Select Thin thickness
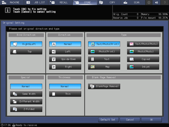Image resolution: width=169 pixels, height=127 pixels. 65,94
